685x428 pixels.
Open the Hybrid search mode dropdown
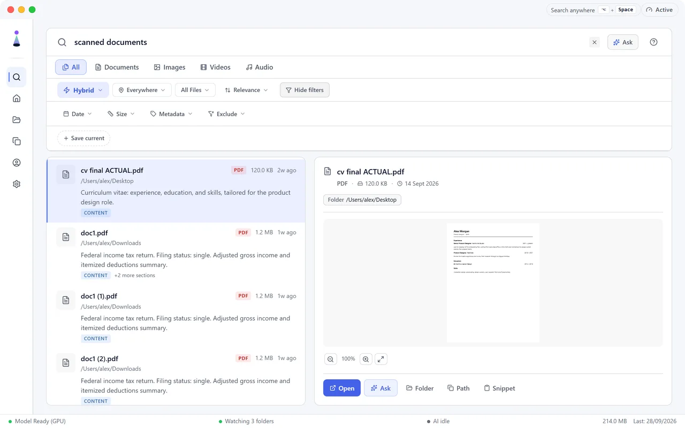[83, 90]
